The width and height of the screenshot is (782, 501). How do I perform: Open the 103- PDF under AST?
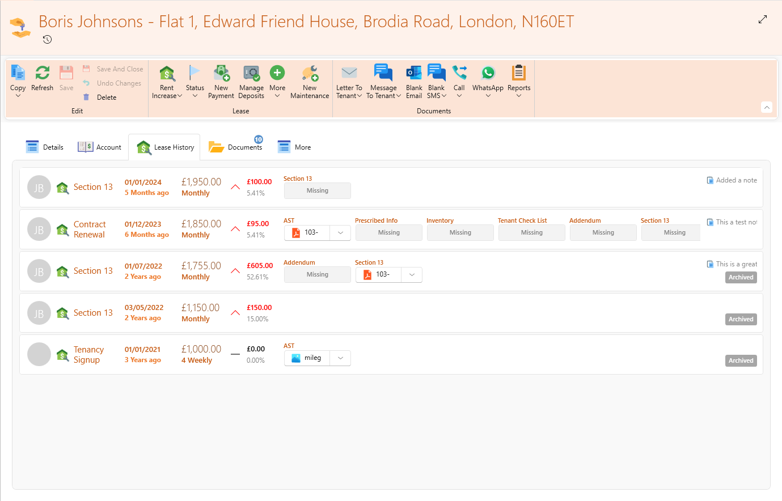tap(307, 232)
